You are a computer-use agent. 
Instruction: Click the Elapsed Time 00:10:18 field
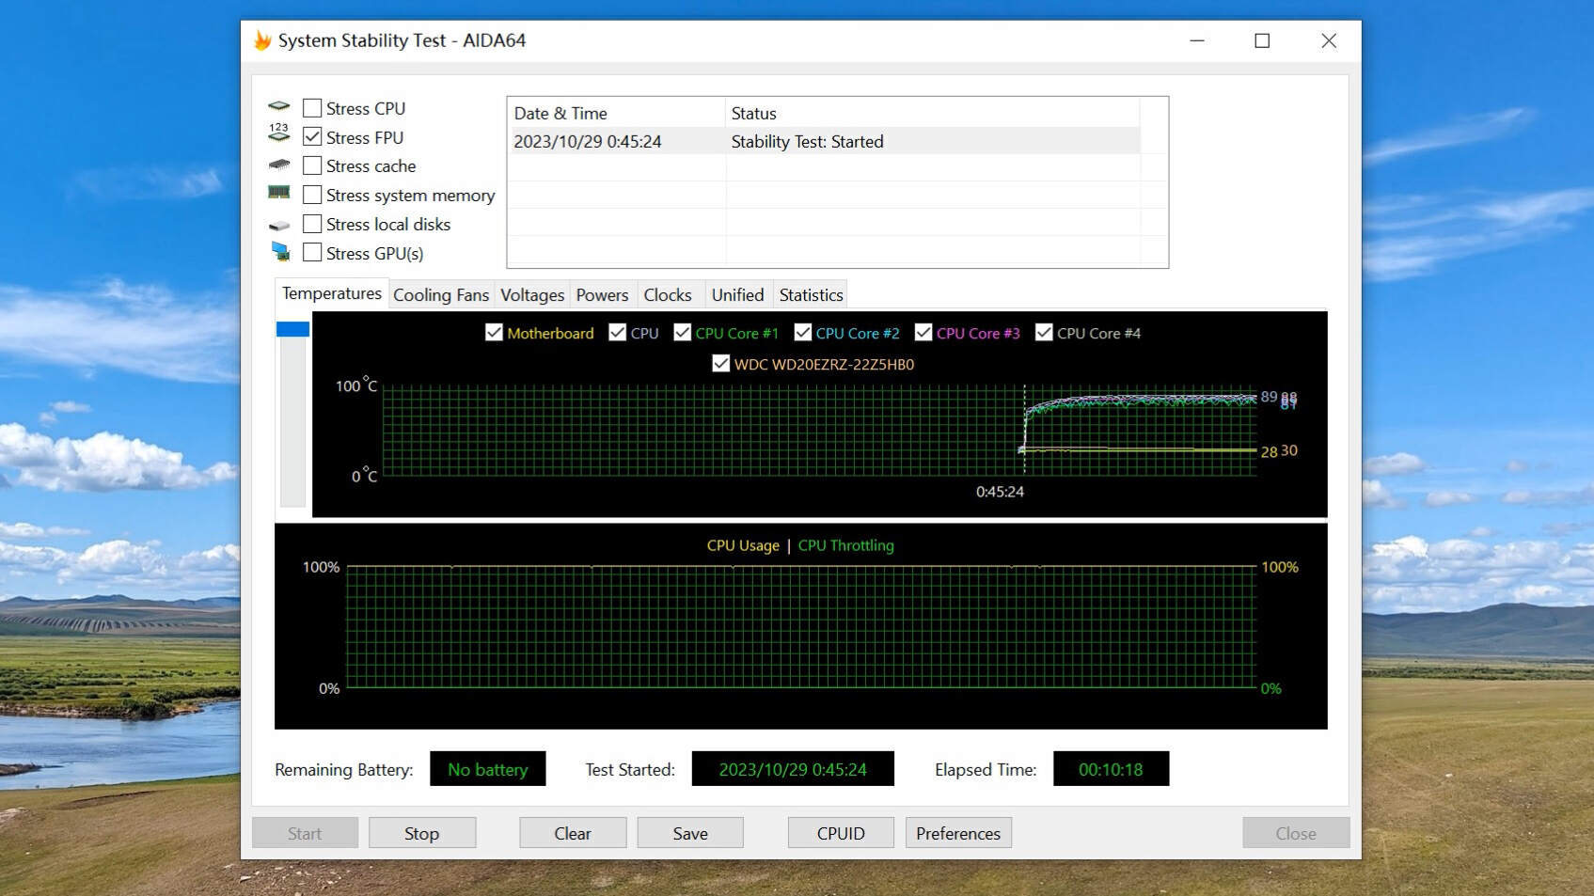1111,769
